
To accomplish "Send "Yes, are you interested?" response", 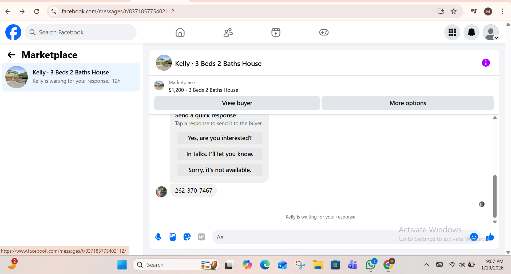I will point(220,138).
